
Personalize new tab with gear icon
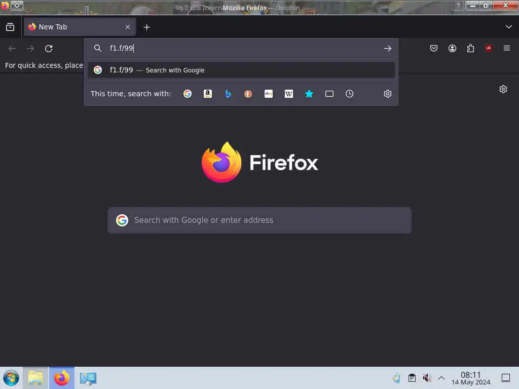click(503, 89)
